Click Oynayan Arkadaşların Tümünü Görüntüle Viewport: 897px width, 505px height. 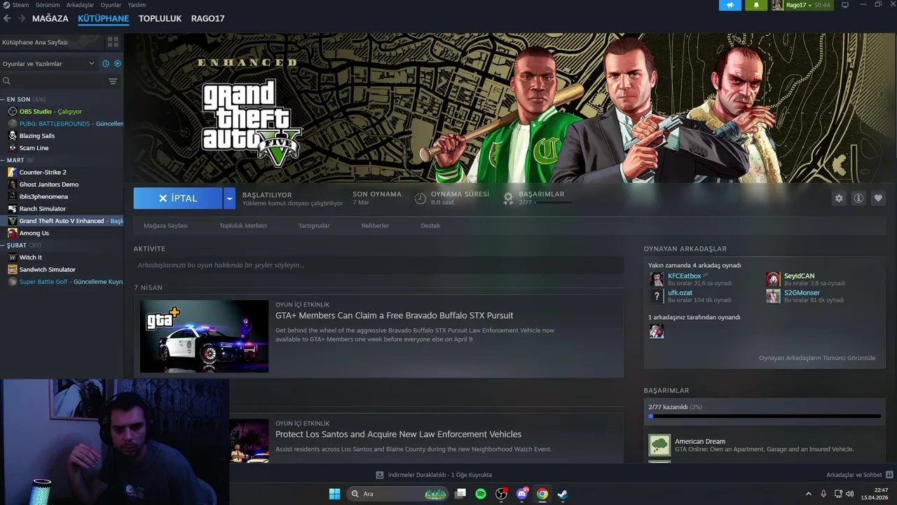[817, 358]
